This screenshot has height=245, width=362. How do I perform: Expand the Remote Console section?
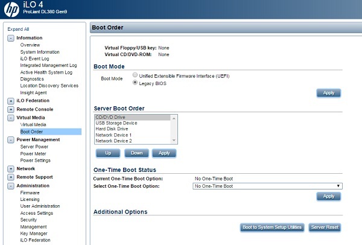coord(11,109)
